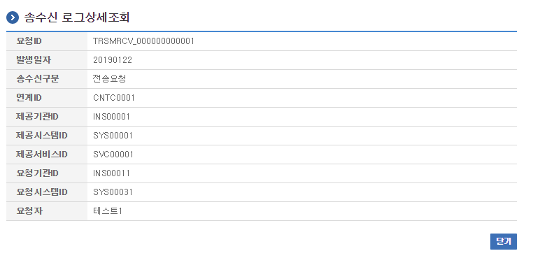Click the 요청기관ID value INS00011

(x=111, y=173)
